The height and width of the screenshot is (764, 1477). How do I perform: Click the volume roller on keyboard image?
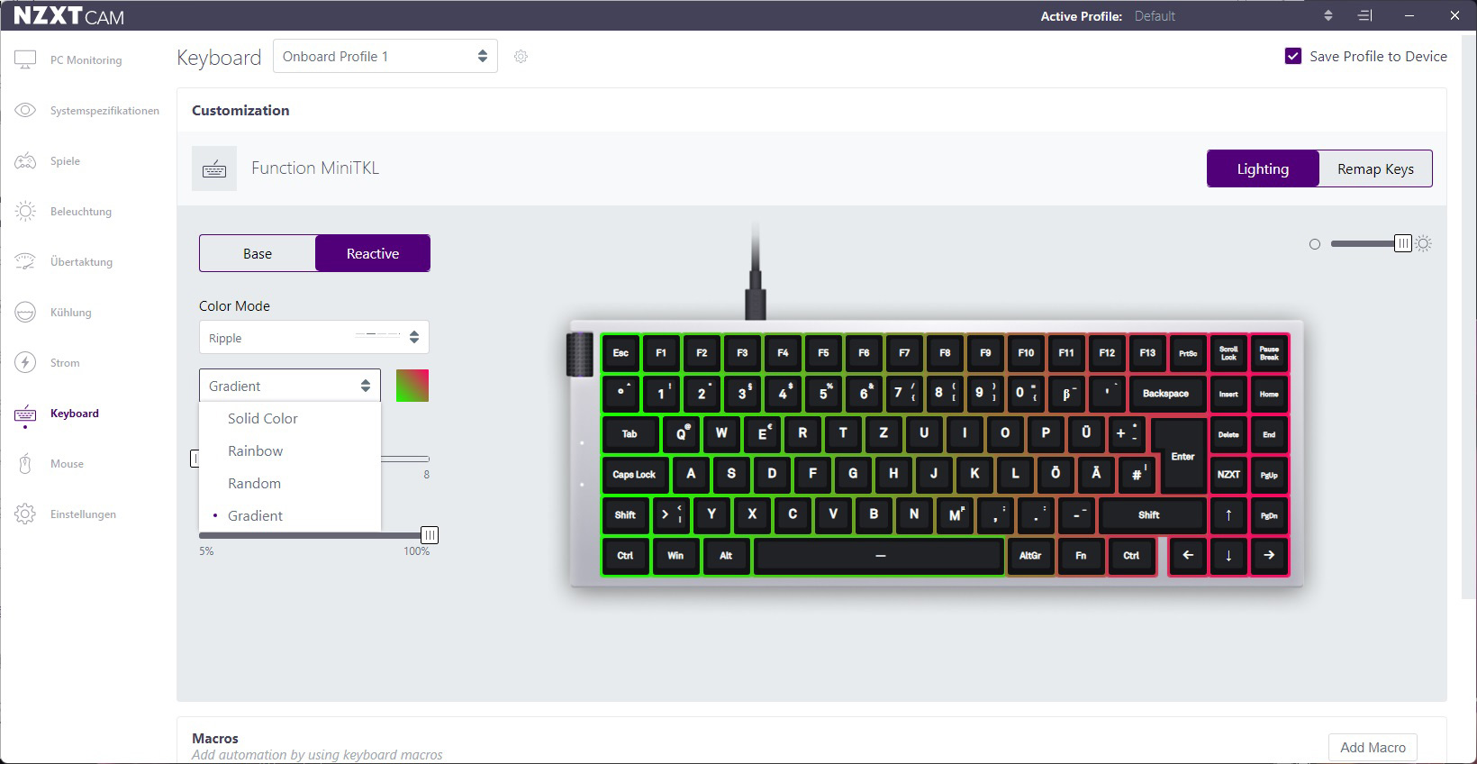point(579,354)
